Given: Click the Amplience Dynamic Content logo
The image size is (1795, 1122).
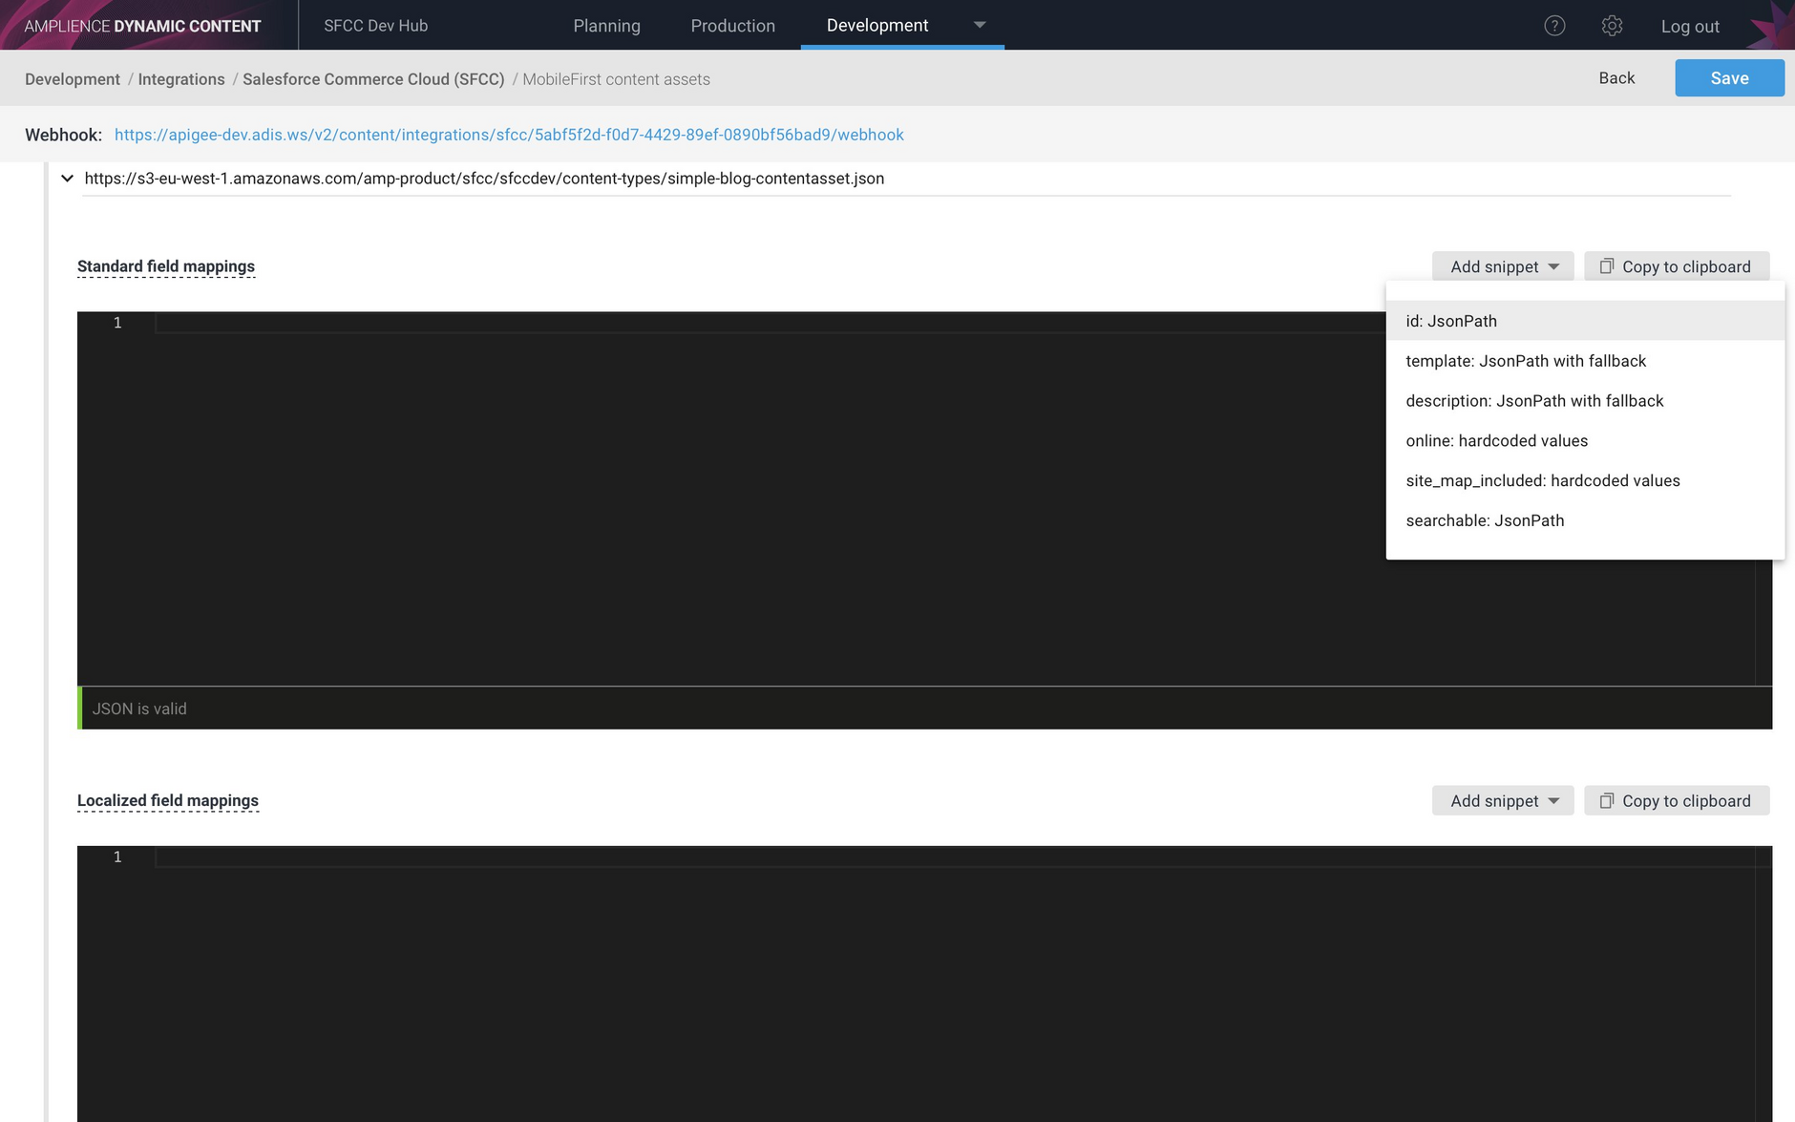Looking at the screenshot, I should (x=142, y=26).
